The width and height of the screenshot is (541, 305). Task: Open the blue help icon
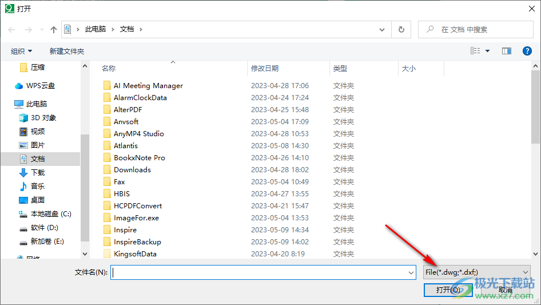tap(527, 51)
